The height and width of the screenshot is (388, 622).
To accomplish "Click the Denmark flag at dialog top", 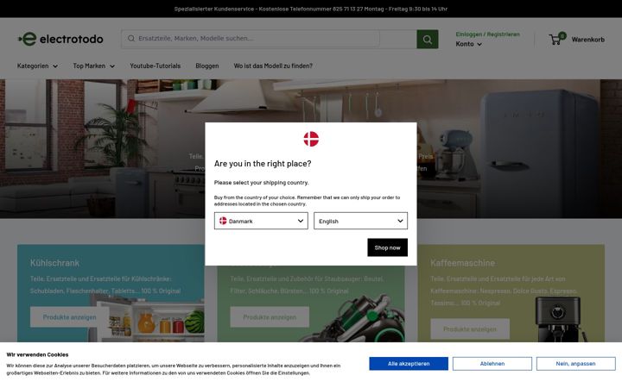I will pos(311,139).
